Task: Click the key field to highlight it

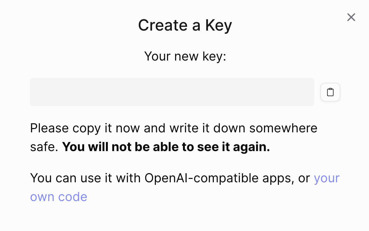Action: [x=172, y=92]
